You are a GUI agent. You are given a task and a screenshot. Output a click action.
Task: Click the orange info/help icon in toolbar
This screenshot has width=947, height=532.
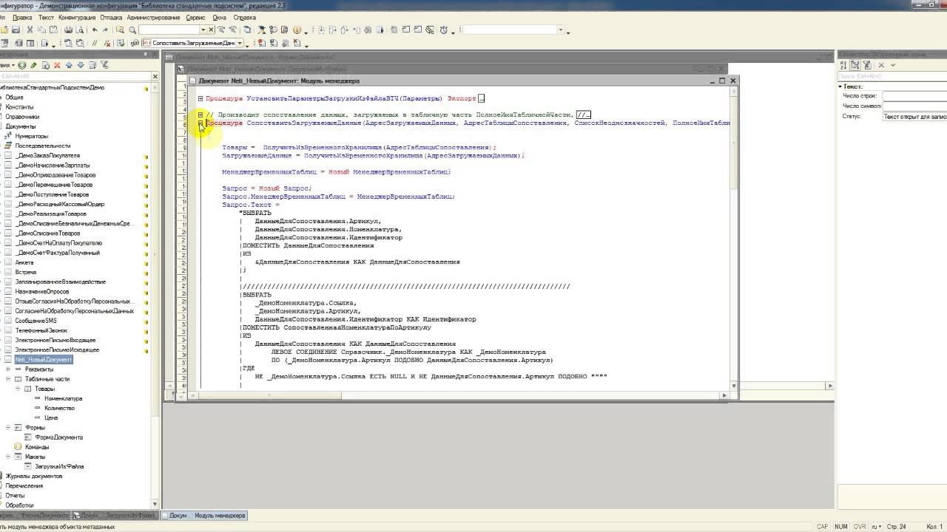(x=297, y=30)
